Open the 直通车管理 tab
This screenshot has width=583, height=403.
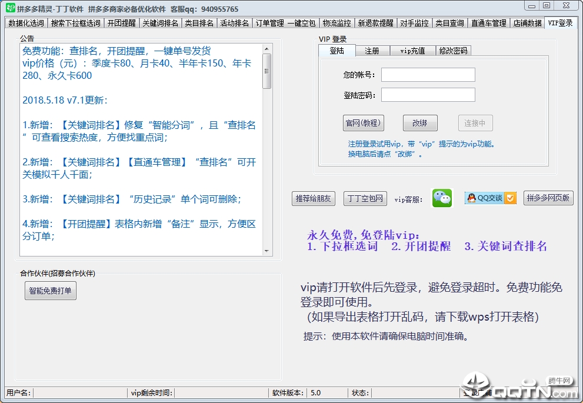[x=488, y=23]
